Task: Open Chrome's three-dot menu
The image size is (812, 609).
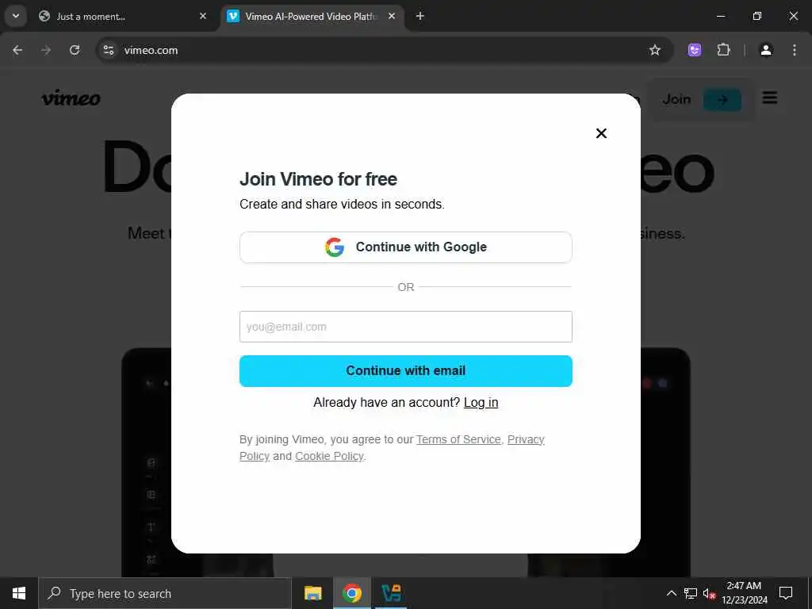Action: [x=795, y=50]
